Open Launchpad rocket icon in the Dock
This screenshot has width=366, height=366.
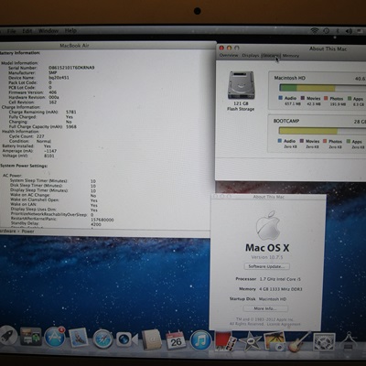[8, 337]
